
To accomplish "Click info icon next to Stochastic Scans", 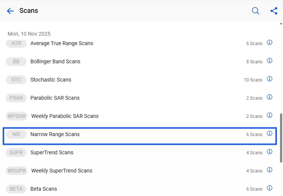I will (x=270, y=79).
